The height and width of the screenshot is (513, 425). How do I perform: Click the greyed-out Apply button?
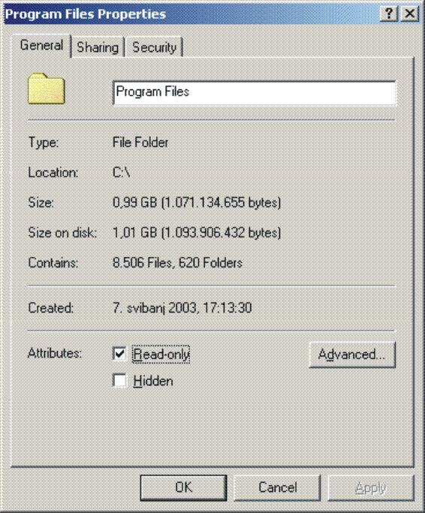pyautogui.click(x=371, y=487)
